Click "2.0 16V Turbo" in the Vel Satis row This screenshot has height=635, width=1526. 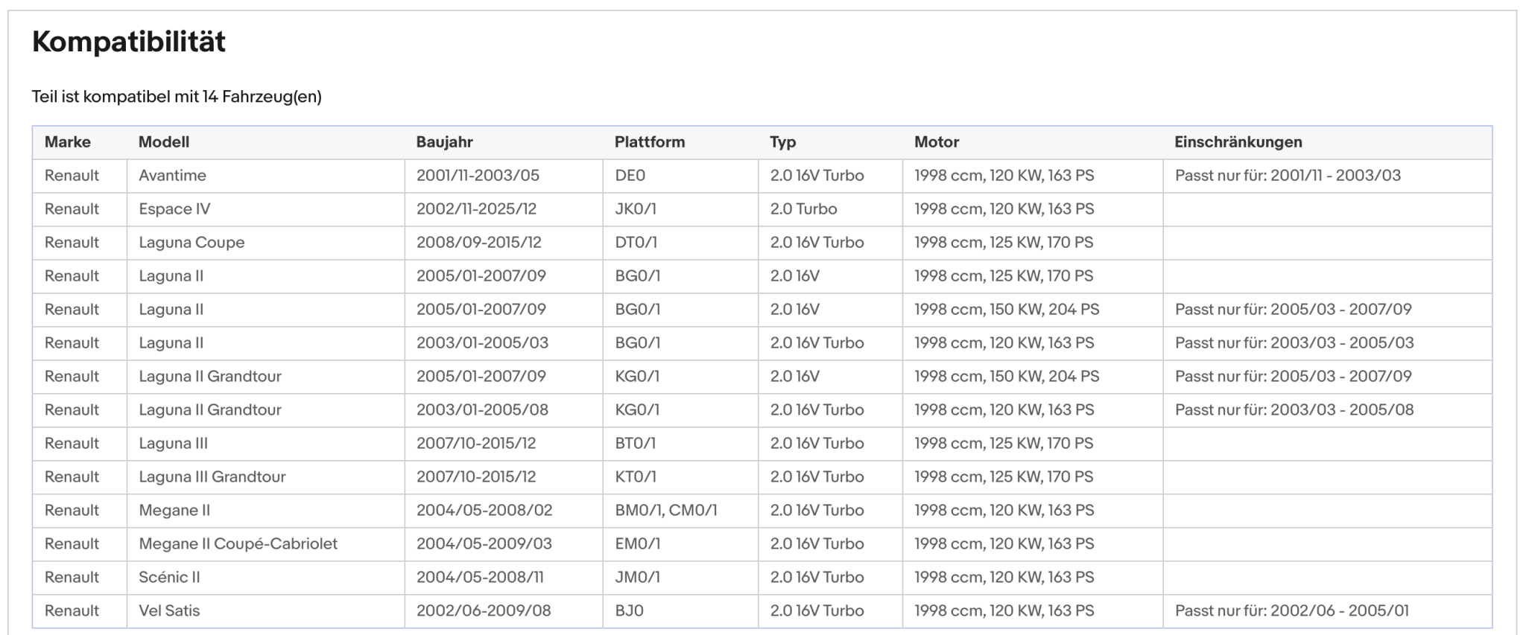(x=817, y=611)
